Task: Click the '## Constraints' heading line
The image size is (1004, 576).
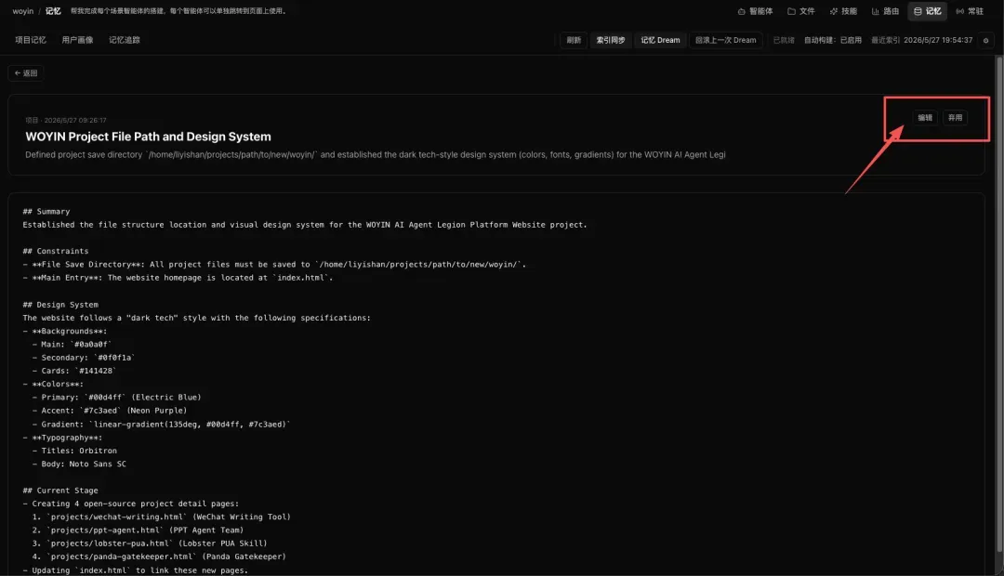Action: pyautogui.click(x=56, y=252)
